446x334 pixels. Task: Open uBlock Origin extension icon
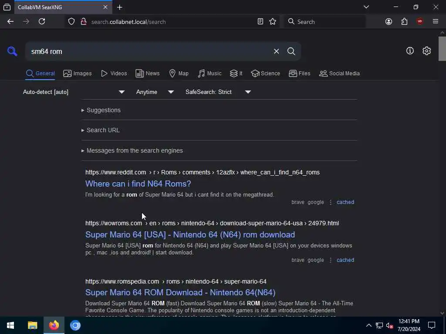pyautogui.click(x=420, y=22)
